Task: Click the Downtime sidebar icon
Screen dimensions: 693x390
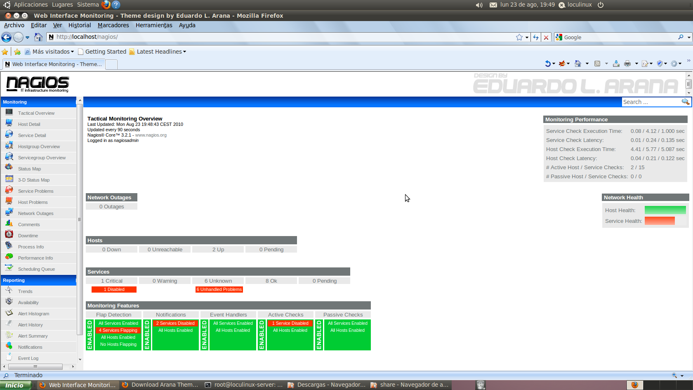Action: (9, 235)
